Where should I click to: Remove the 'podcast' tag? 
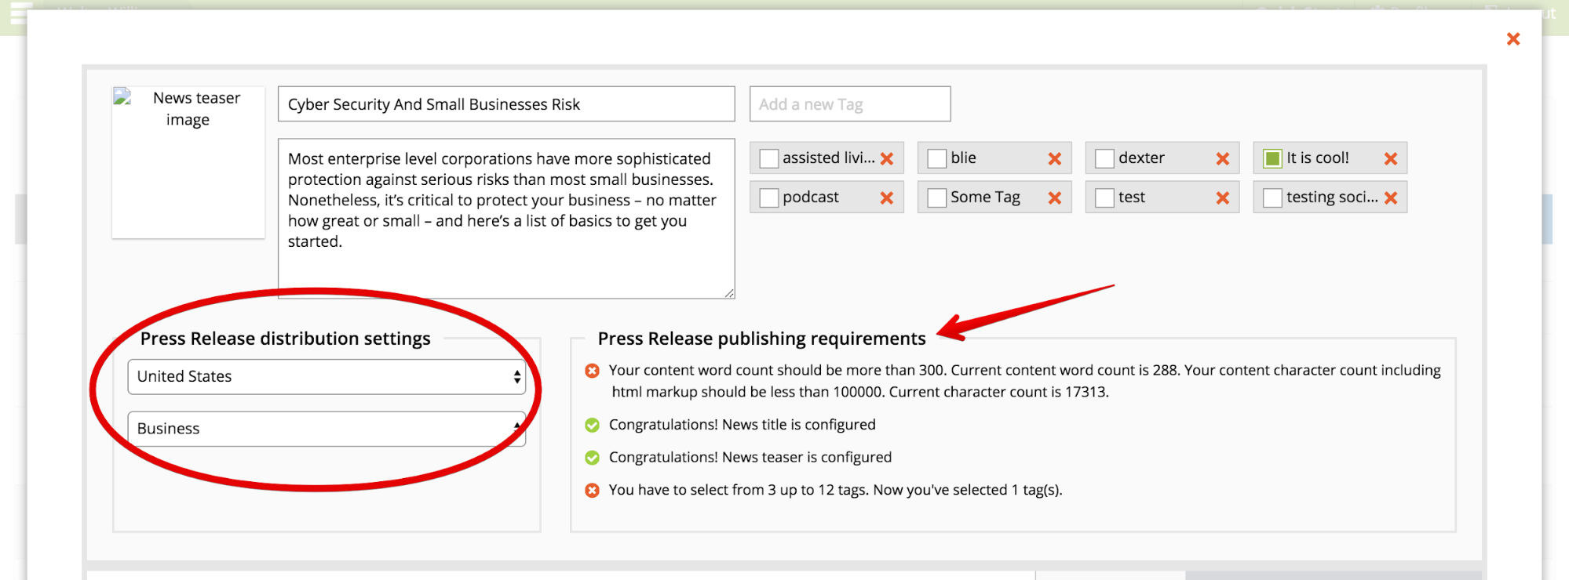[887, 198]
